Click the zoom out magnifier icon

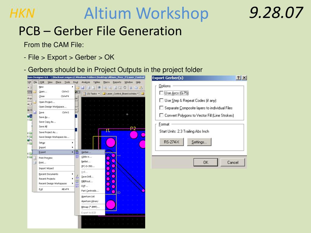(110, 88)
